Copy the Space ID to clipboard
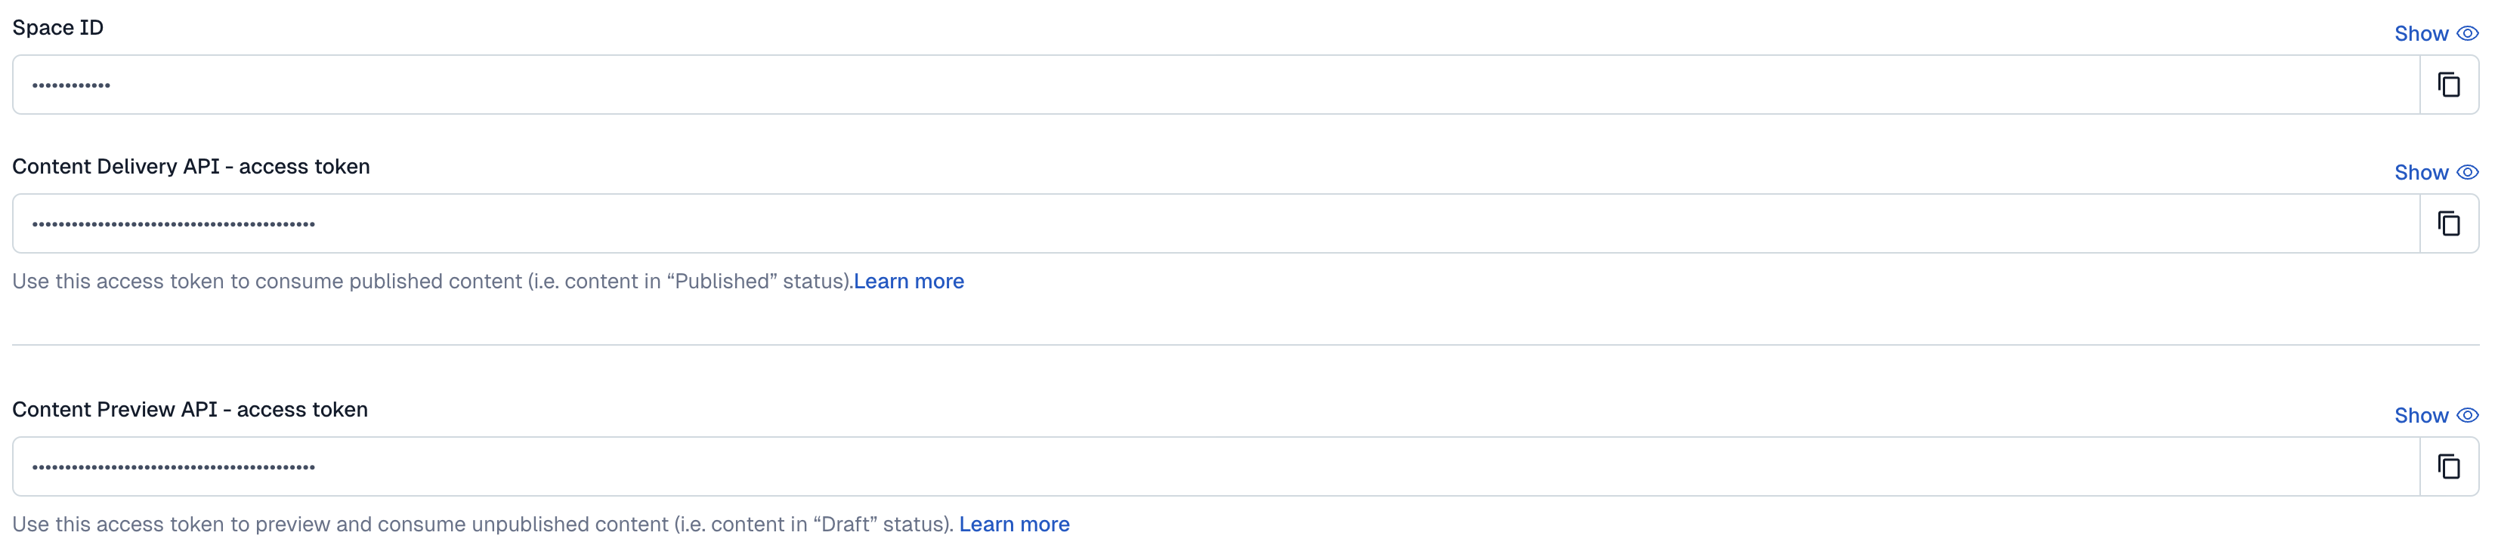The image size is (2498, 557). [2449, 85]
